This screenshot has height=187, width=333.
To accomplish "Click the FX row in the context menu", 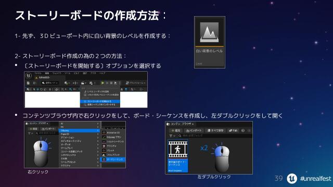I will pos(80,127).
